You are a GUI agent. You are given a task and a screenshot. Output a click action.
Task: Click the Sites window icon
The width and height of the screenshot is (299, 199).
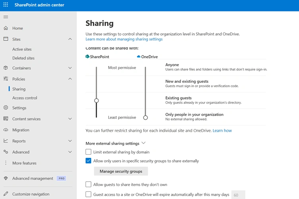point(6,39)
